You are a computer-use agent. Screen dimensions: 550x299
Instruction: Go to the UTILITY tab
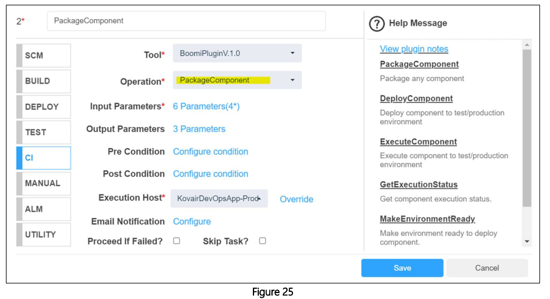pos(44,235)
